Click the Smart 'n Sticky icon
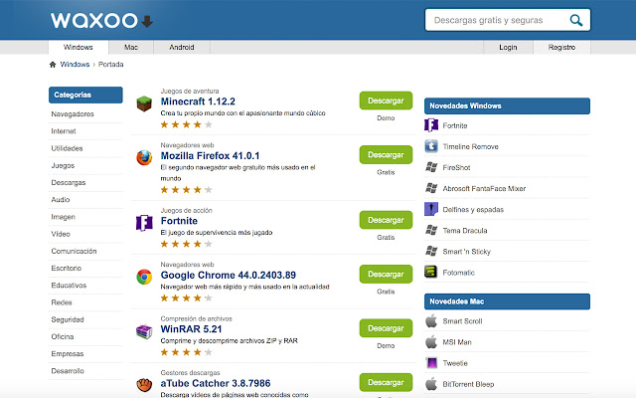Image resolution: width=636 pixels, height=398 pixels. pyautogui.click(x=431, y=251)
